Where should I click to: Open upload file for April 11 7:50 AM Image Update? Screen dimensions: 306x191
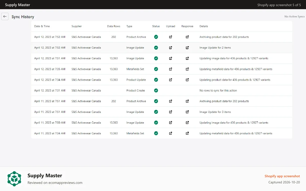pos(171,122)
